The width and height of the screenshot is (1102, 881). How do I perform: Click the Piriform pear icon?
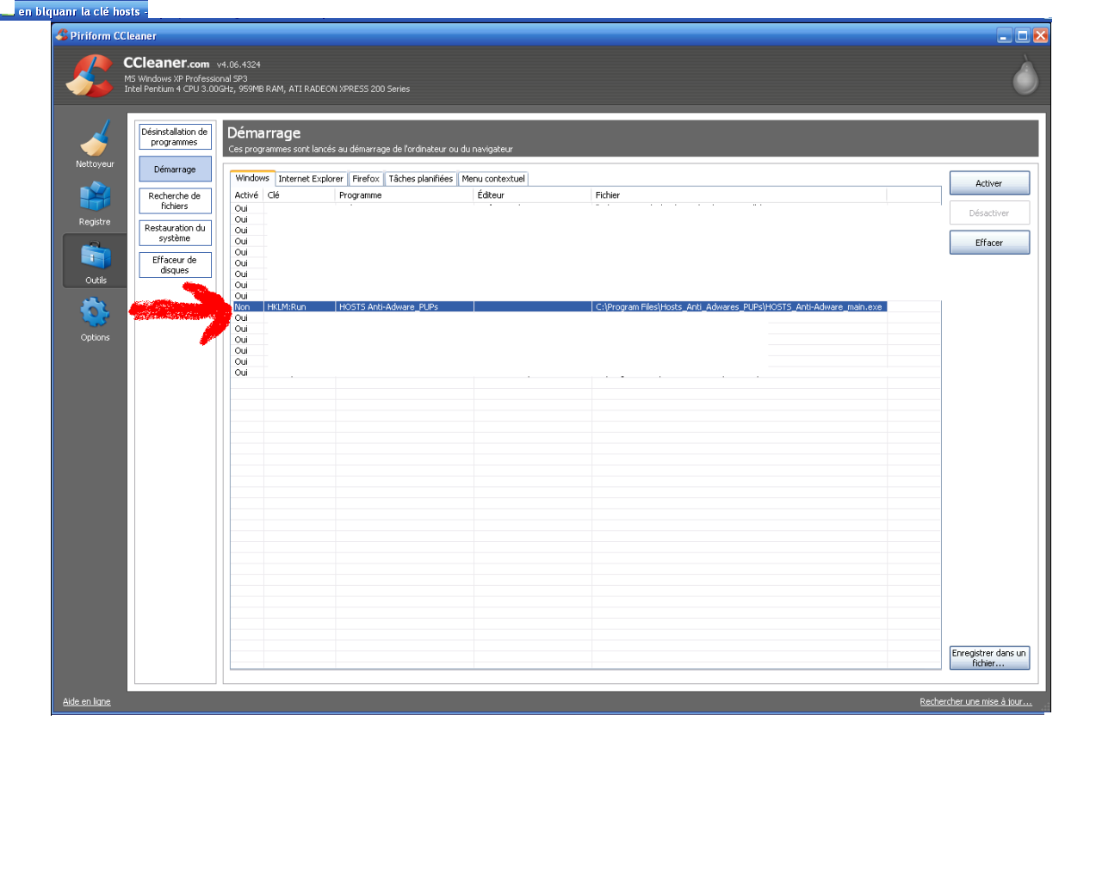coord(1025,76)
